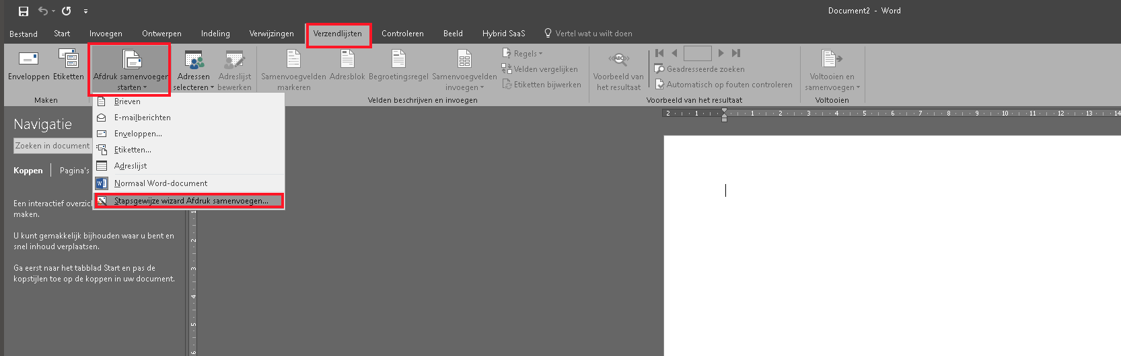The width and height of the screenshot is (1121, 356).
Task: Select E-mailberichten in the menu
Action: click(x=142, y=118)
